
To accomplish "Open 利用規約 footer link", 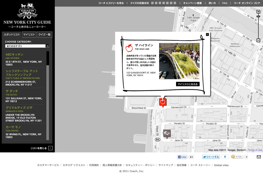I will pos(94,165).
